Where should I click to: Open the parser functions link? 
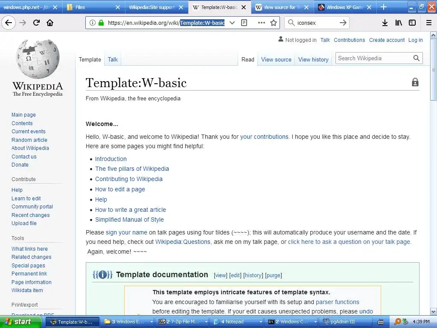point(337,302)
